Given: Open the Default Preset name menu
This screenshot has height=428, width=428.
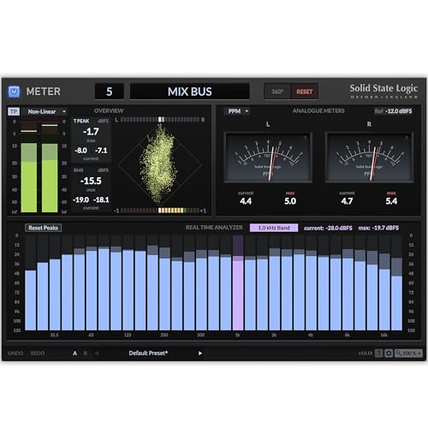Looking at the screenshot, I should point(148,354).
